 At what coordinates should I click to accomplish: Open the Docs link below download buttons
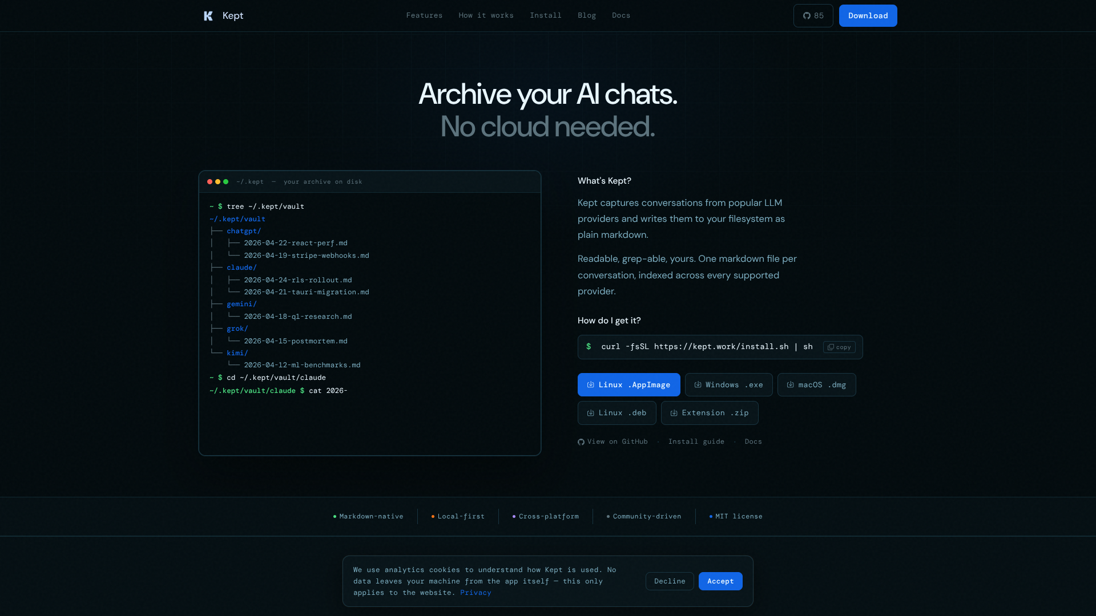click(x=753, y=441)
